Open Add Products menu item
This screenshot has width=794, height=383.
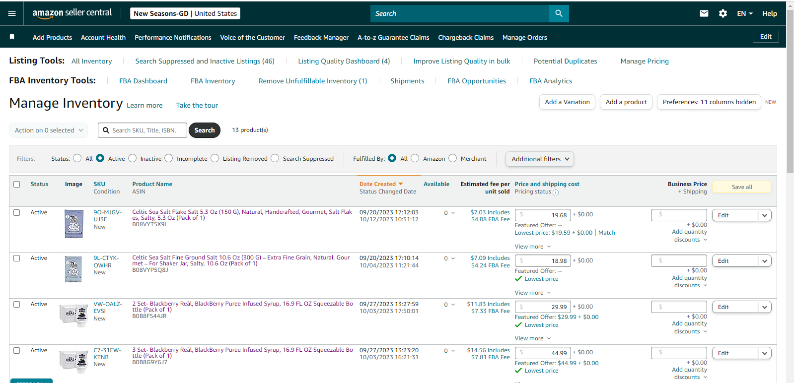click(52, 37)
